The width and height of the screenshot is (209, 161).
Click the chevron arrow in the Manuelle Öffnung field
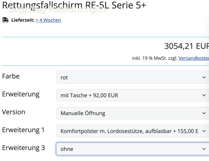(204, 113)
